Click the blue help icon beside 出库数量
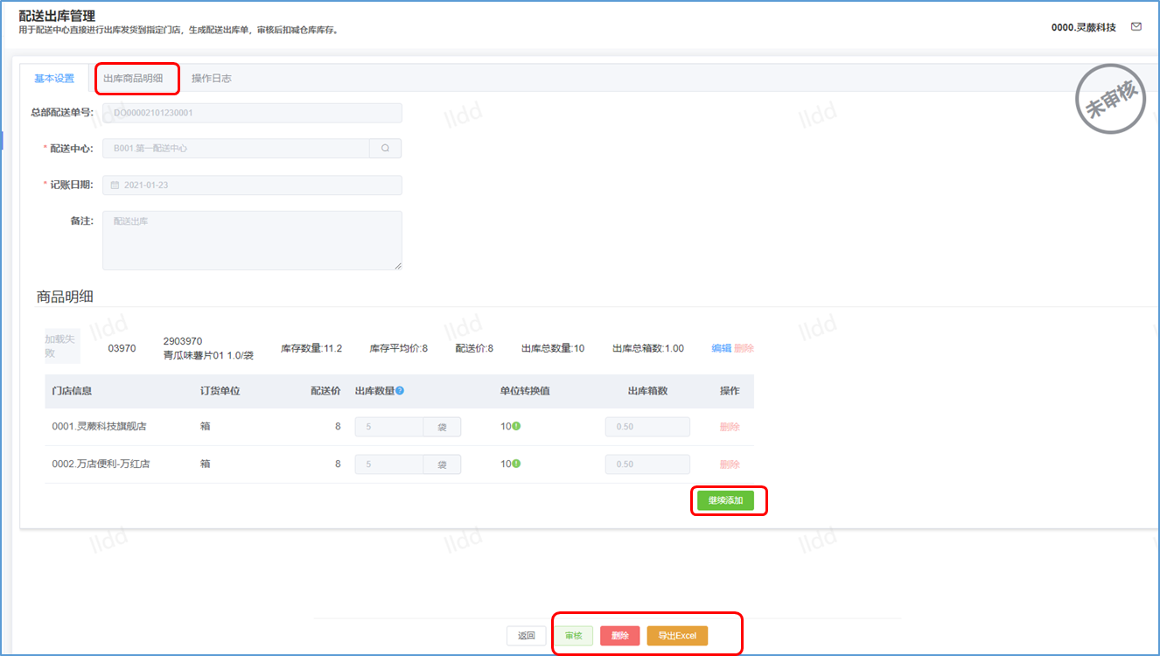The height and width of the screenshot is (656, 1160). [x=400, y=391]
